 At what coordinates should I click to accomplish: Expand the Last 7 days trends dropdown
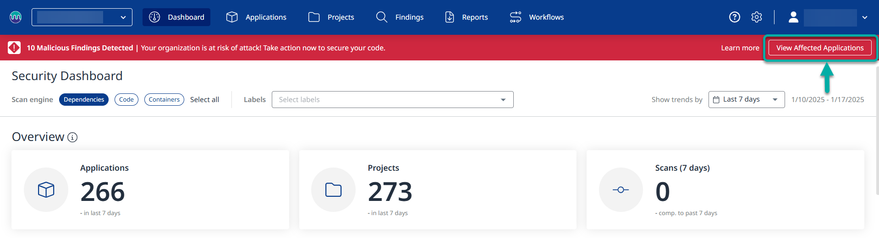pyautogui.click(x=746, y=100)
